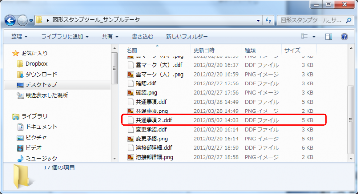The width and height of the screenshot is (358, 194).
Task: Open the recent pages dropdown arrow
Action: pos(31,21)
